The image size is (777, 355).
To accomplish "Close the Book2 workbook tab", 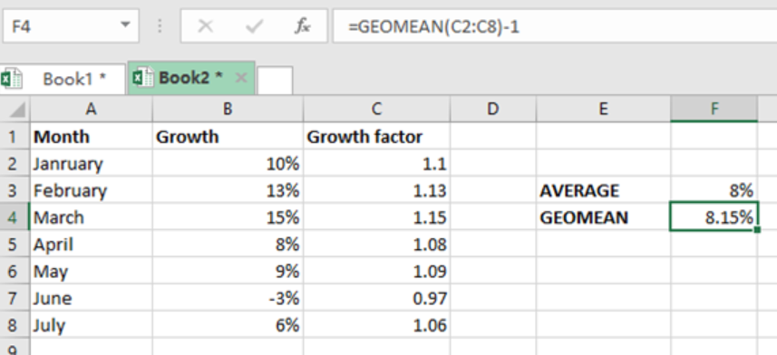I will click(241, 78).
